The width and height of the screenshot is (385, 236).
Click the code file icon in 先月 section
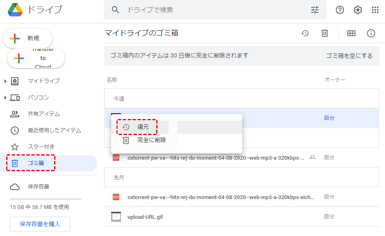tap(116, 197)
